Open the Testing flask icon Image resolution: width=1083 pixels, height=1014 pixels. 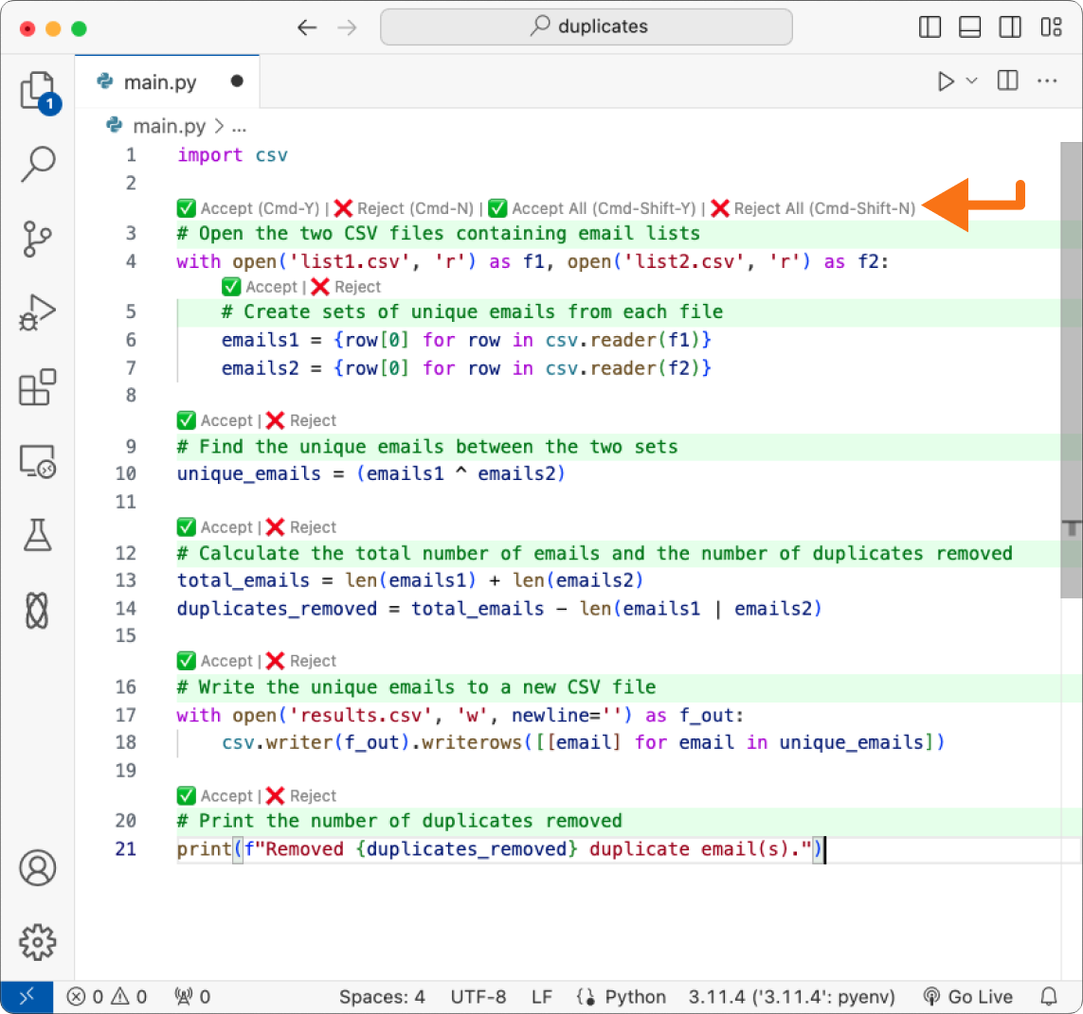click(38, 535)
